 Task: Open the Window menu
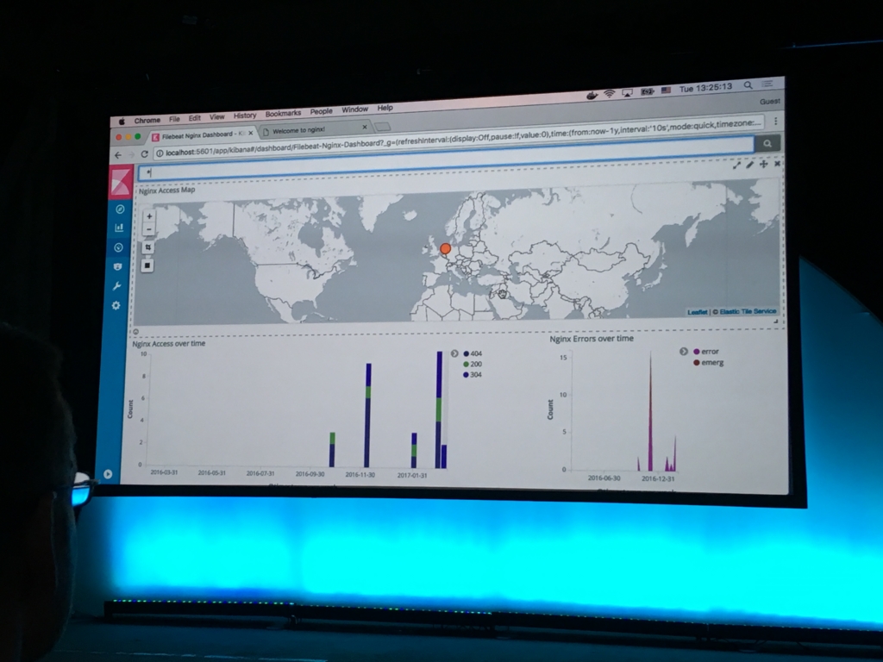[x=354, y=109]
